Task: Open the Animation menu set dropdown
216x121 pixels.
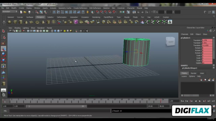Action: [10, 12]
